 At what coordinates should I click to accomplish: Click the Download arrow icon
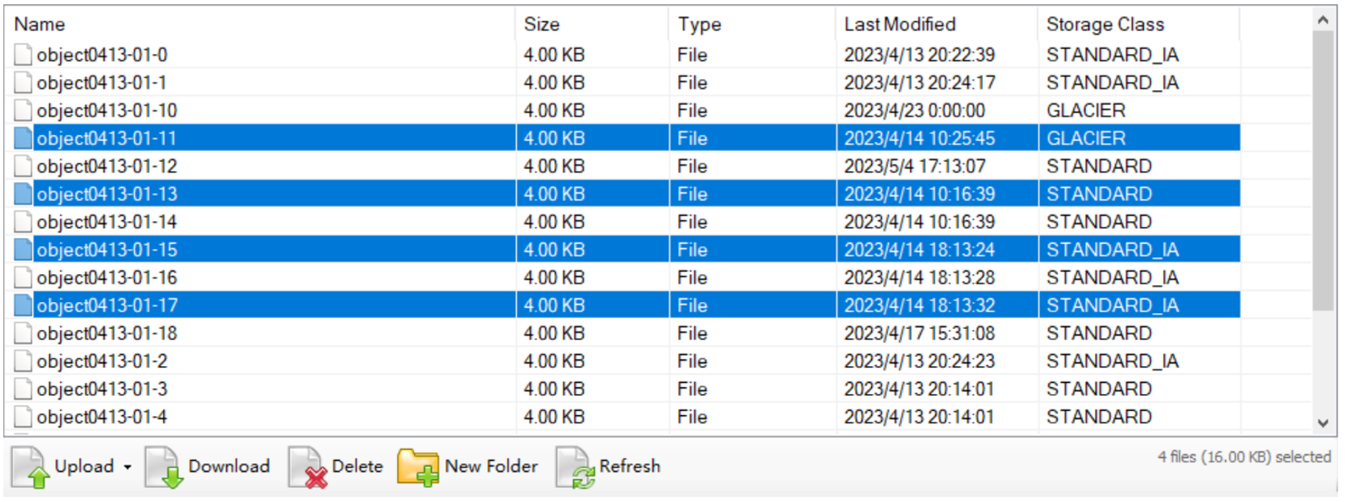pos(162,467)
